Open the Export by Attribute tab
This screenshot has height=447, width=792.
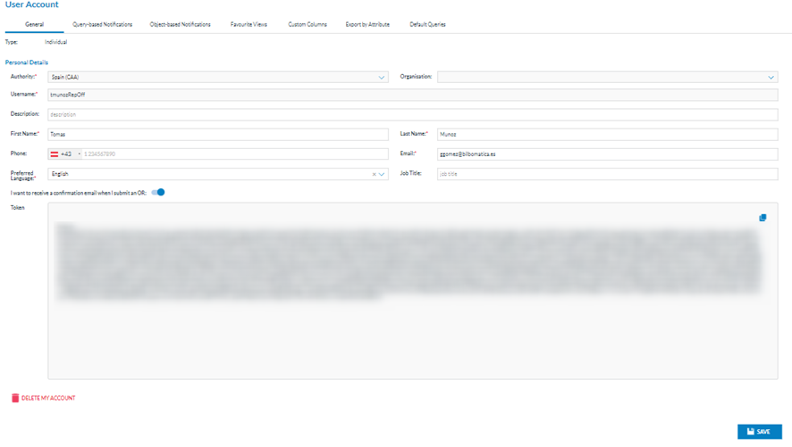click(x=367, y=25)
